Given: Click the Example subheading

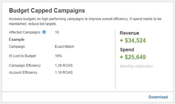Looking at the screenshot, I should [x=17, y=40].
